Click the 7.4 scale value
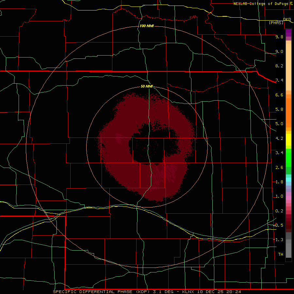The image size is (294, 294). click(x=279, y=80)
